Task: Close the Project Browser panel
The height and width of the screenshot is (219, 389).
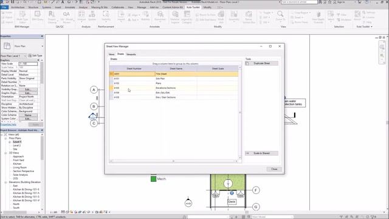Action: [x=42, y=130]
